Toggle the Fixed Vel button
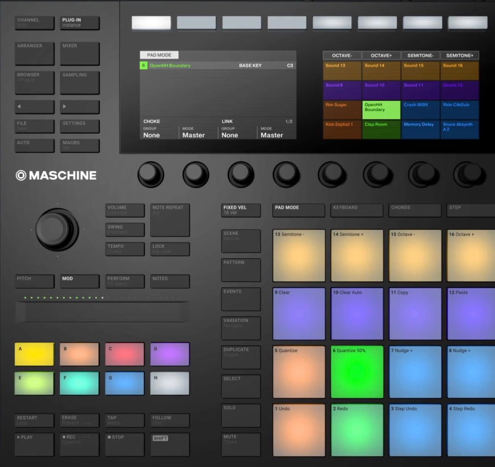Image resolution: width=495 pixels, height=467 pixels. 241,210
